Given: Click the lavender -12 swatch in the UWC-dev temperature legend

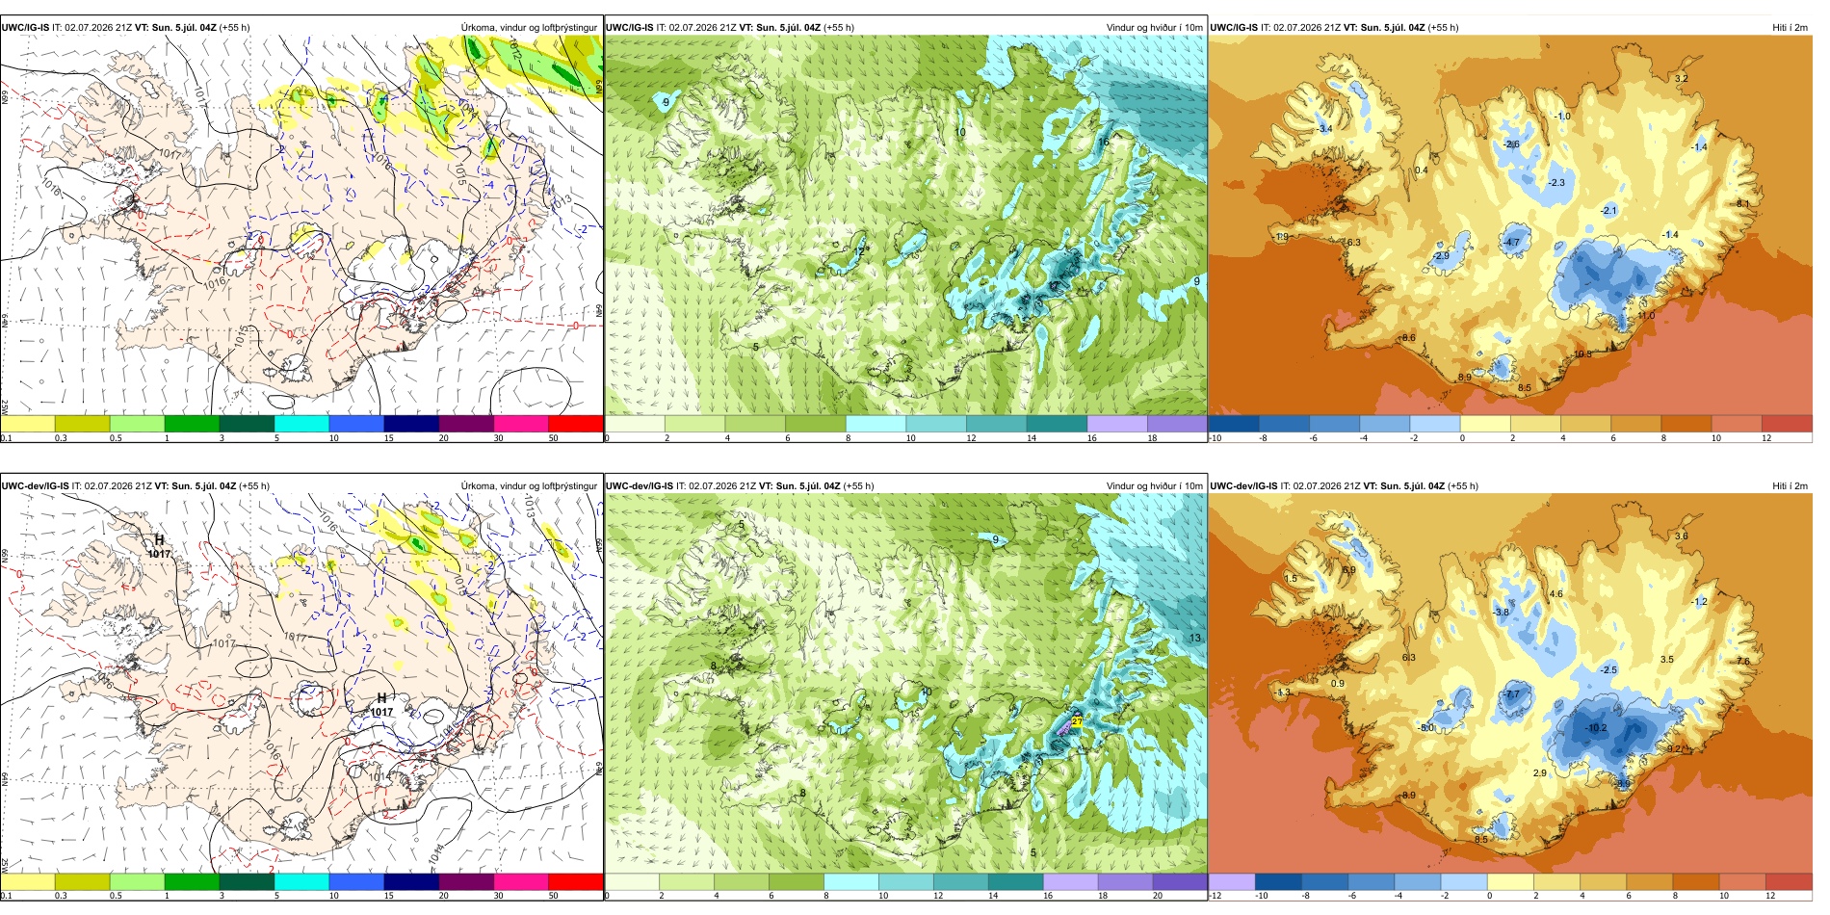Looking at the screenshot, I should coord(1232,881).
